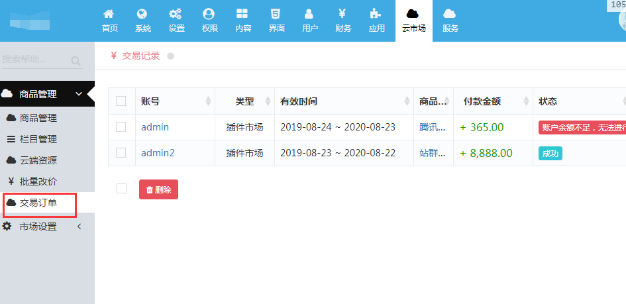Open the 设置 top menu
Viewport: 626px width, 304px height.
[176, 21]
